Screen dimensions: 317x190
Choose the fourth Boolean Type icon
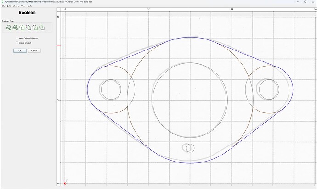[x=28, y=28]
